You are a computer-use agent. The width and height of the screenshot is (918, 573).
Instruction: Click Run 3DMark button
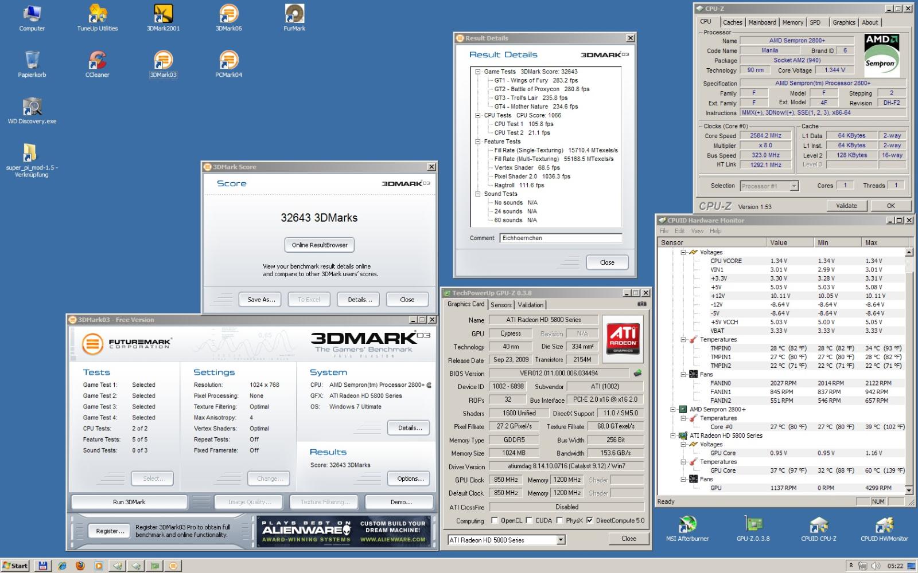[x=129, y=502]
